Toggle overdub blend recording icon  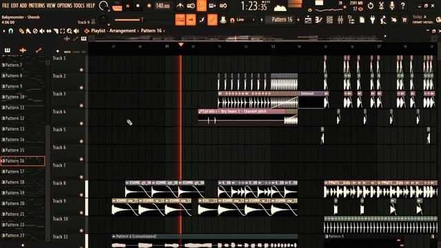coord(213,6)
